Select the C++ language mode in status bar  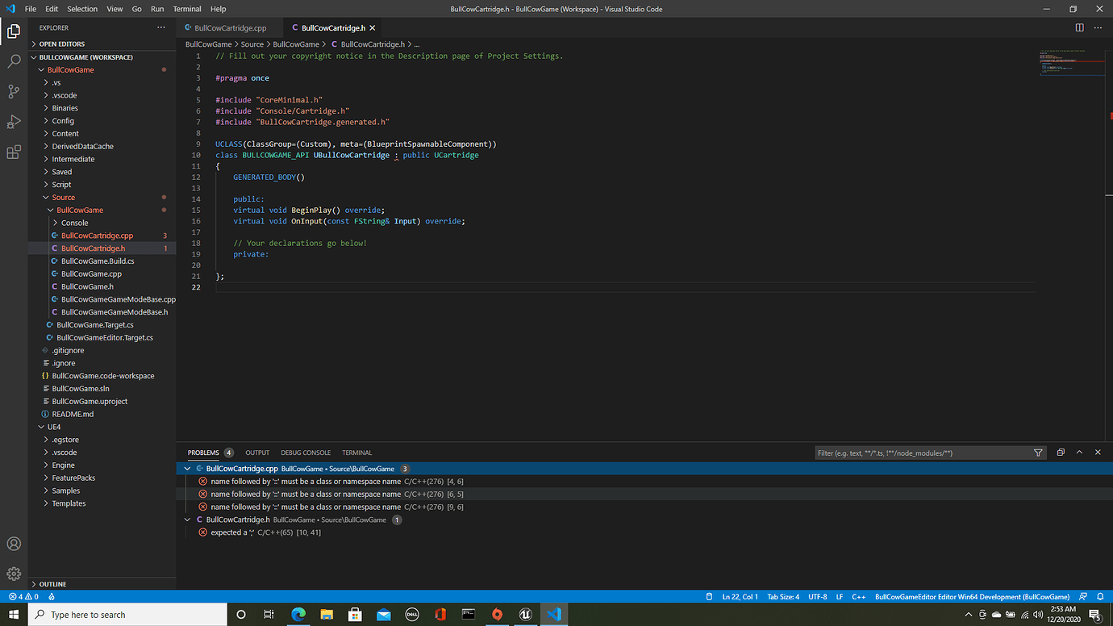(858, 596)
